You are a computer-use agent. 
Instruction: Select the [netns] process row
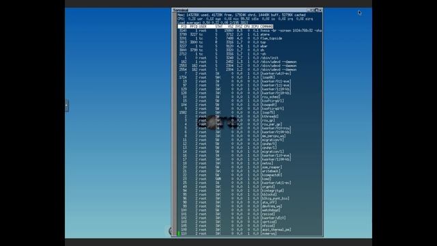tap(249, 163)
